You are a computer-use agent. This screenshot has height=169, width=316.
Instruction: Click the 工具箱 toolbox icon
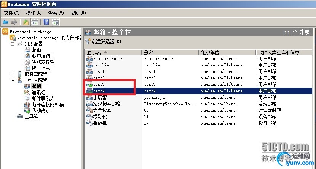click(x=20, y=117)
